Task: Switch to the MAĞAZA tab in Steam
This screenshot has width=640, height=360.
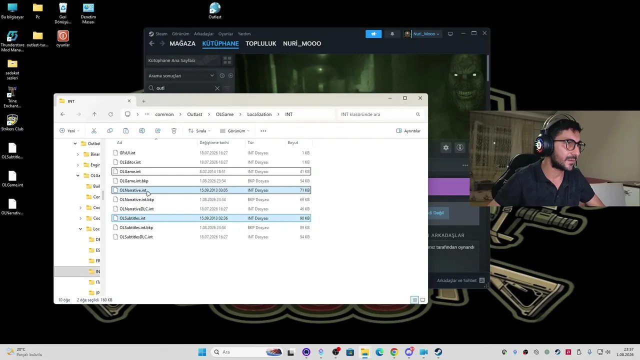Action: (182, 43)
